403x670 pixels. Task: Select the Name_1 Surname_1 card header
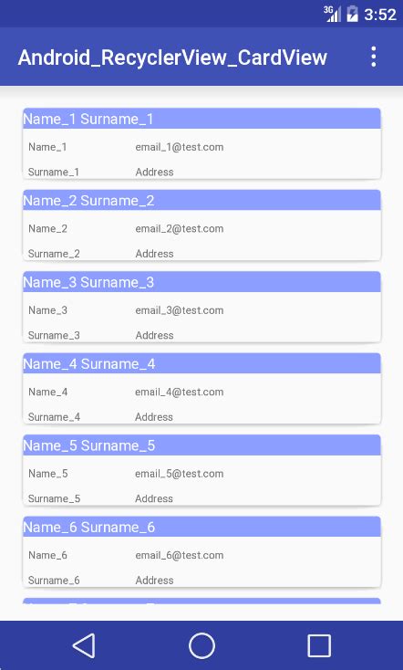(x=201, y=119)
